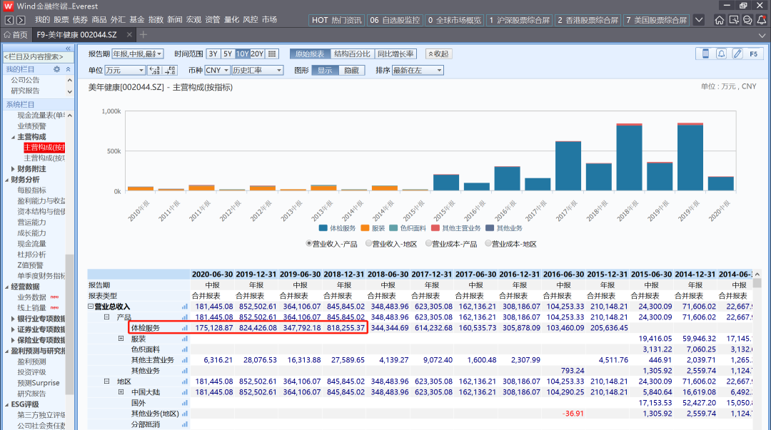
Task: Open the chat message icon
Action: (747, 20)
